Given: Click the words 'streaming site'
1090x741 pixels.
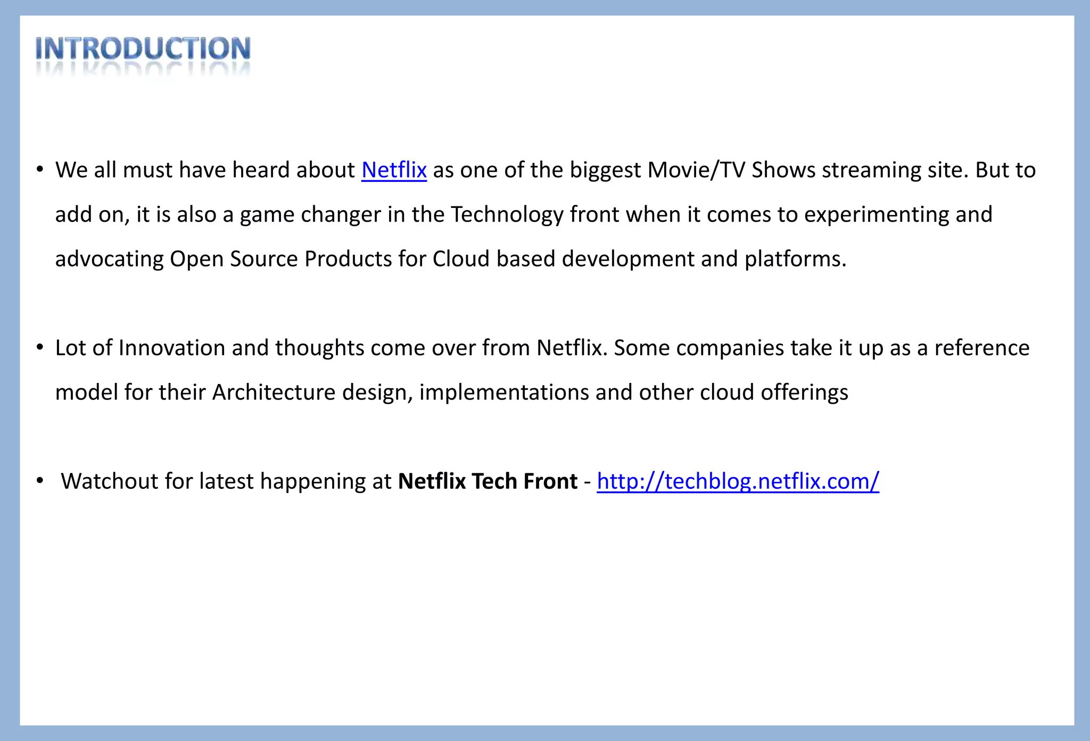Looking at the screenshot, I should [895, 170].
